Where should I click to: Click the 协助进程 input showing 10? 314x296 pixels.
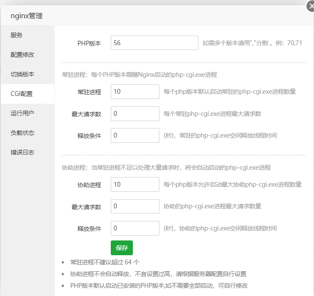(x=135, y=184)
